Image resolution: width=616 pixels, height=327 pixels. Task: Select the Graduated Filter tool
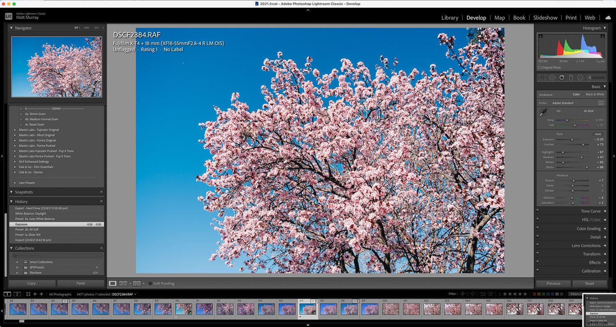click(x=571, y=77)
